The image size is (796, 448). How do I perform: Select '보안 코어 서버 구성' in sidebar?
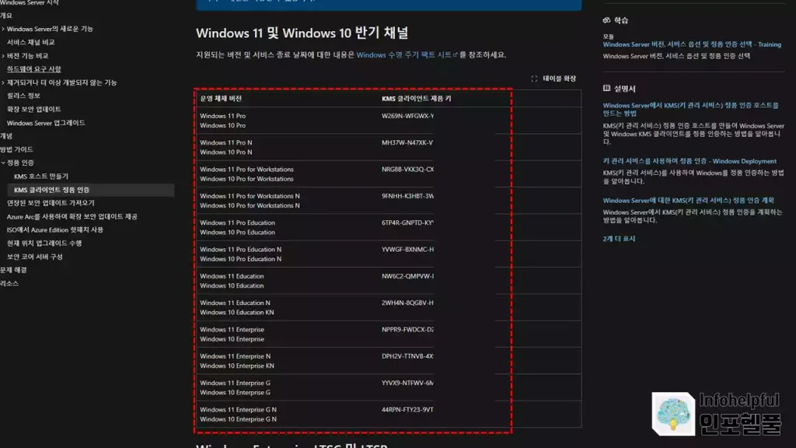click(34, 257)
